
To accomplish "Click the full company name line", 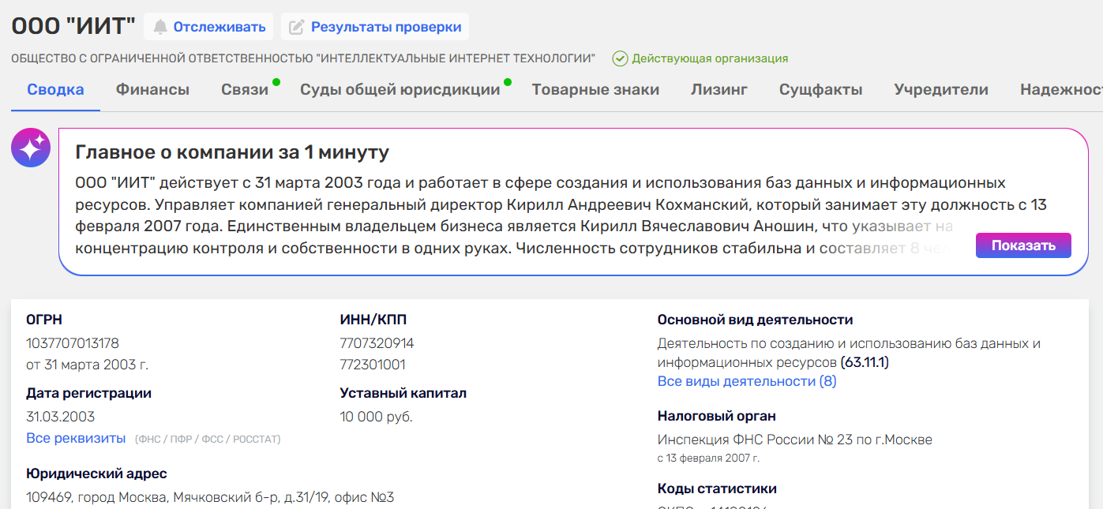I will pos(303,58).
